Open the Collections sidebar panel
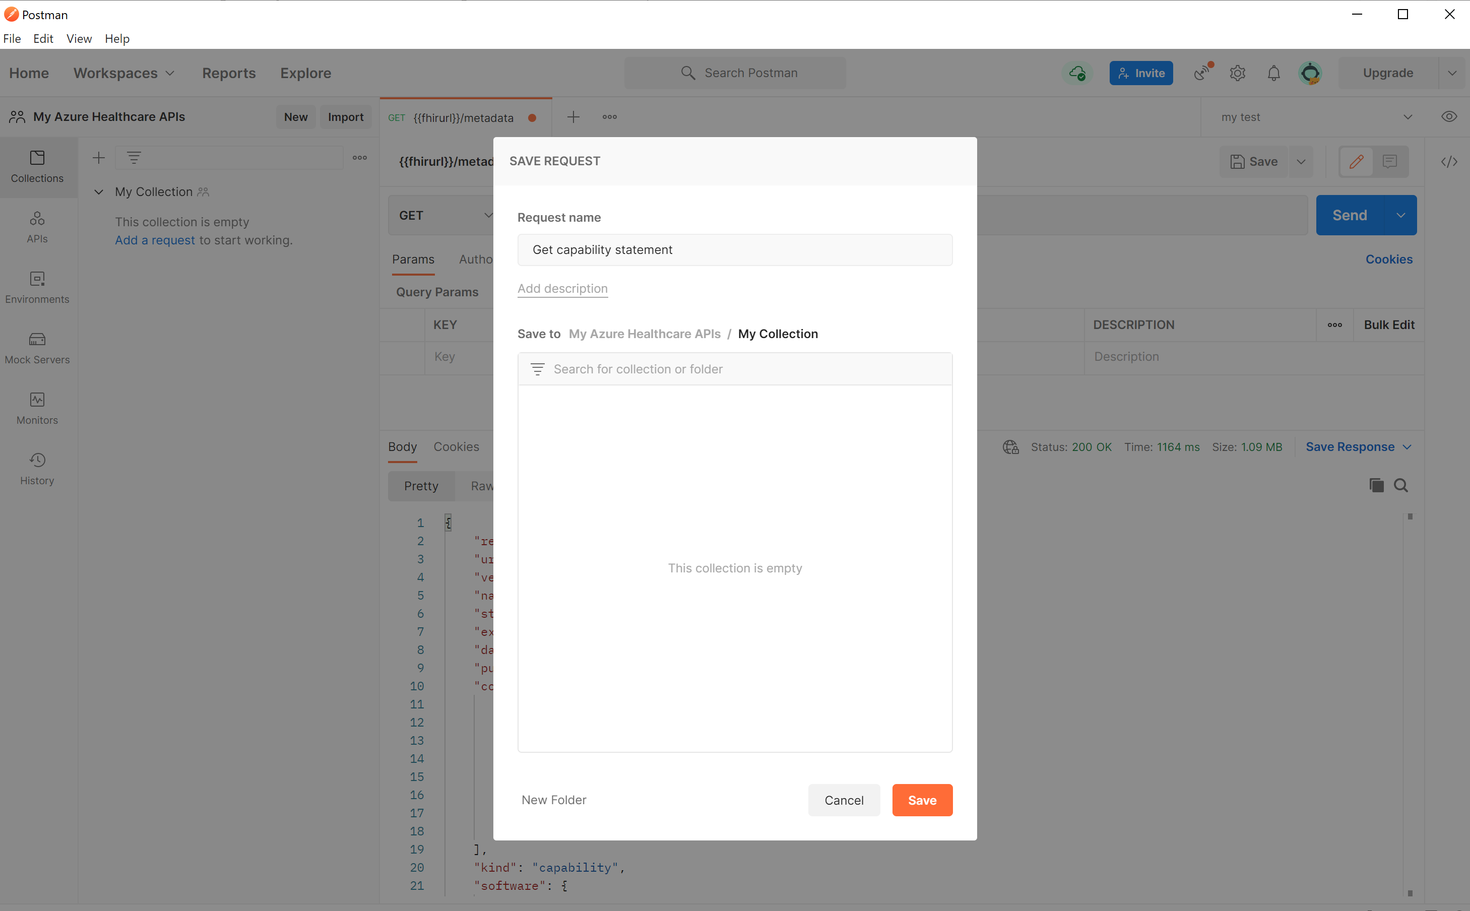Viewport: 1470px width, 911px height. pyautogui.click(x=37, y=167)
